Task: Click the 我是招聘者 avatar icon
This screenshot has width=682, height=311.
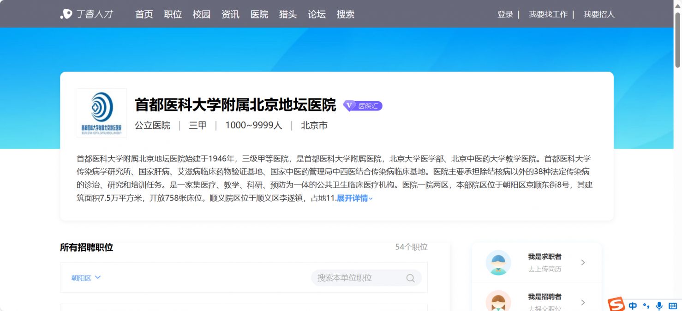Action: 498,300
